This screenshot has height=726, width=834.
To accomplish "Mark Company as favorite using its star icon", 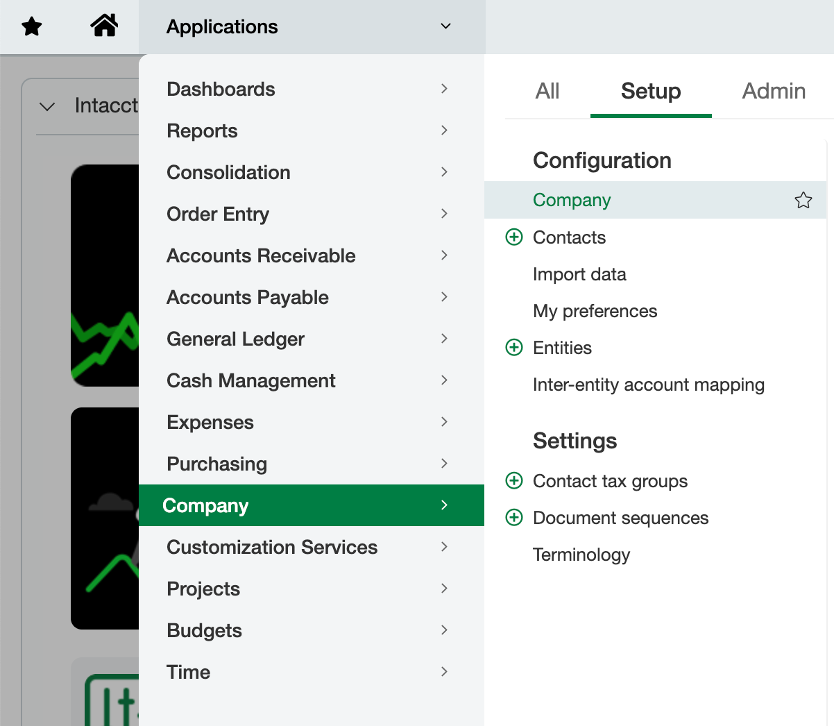I will tap(803, 200).
